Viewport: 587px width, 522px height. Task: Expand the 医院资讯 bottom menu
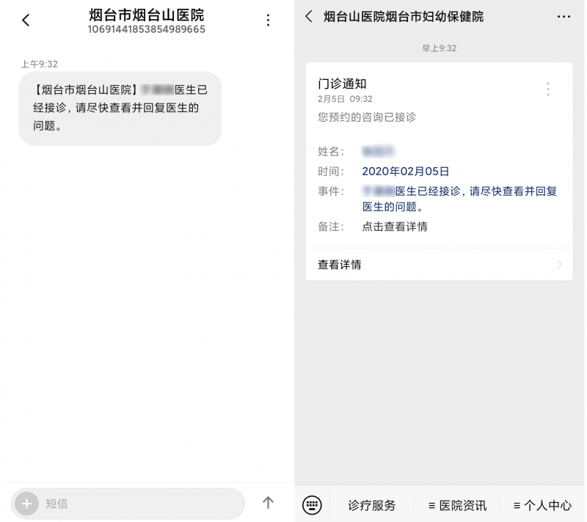click(x=457, y=505)
